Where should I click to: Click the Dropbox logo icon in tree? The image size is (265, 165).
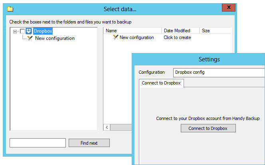29,31
